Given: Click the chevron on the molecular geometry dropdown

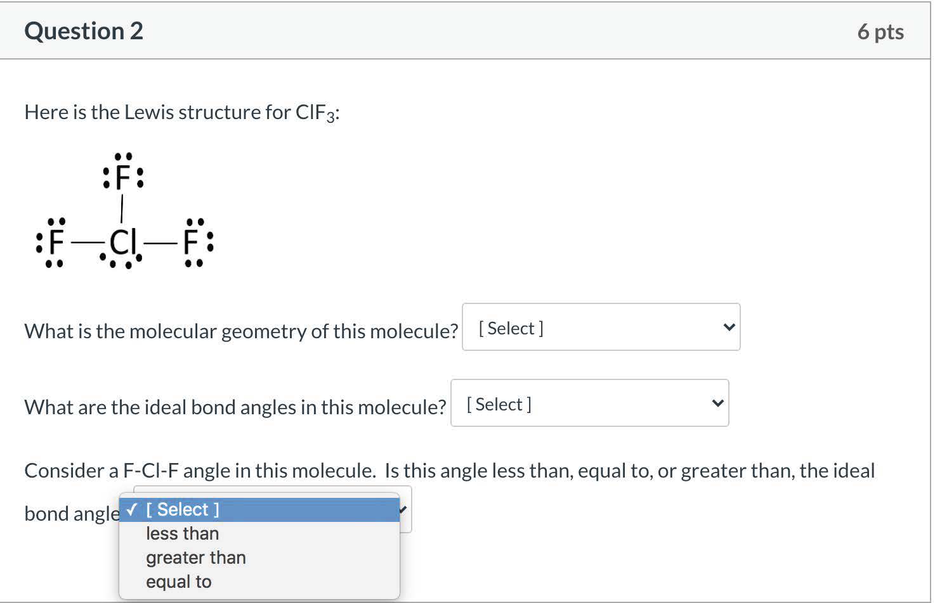Looking at the screenshot, I should click(729, 327).
